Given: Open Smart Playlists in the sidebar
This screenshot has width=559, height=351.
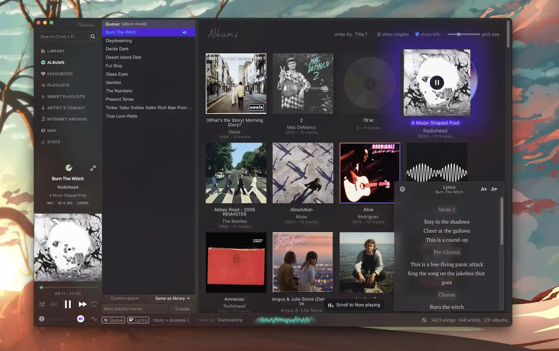Looking at the screenshot, I should coord(63,96).
